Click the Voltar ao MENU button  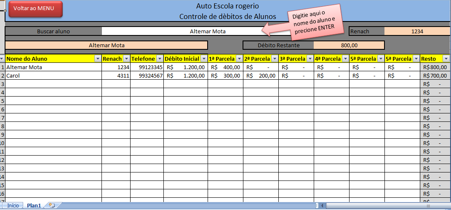point(35,9)
